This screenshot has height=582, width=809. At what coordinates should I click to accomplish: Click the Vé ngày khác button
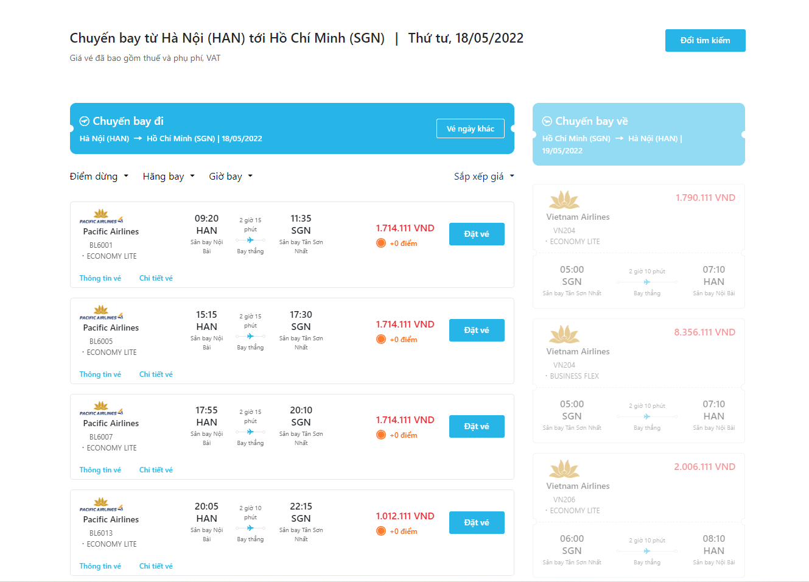[471, 128]
